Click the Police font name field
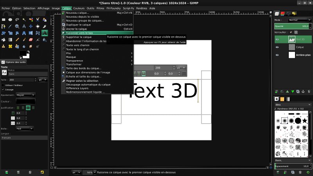This screenshot has height=176, width=313. click(x=28, y=74)
